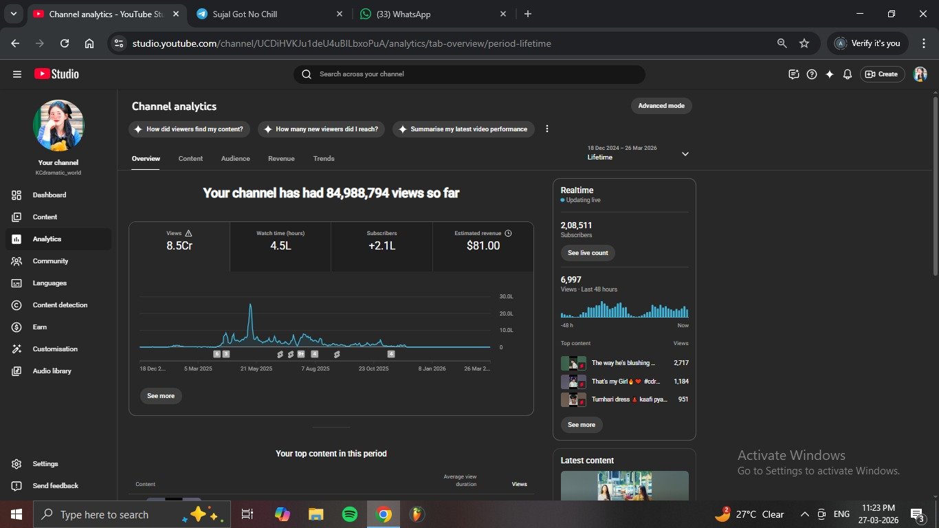Click the notifications bell icon
The width and height of the screenshot is (939, 528).
(x=848, y=74)
